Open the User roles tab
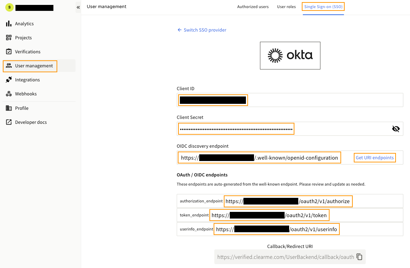 click(x=286, y=7)
